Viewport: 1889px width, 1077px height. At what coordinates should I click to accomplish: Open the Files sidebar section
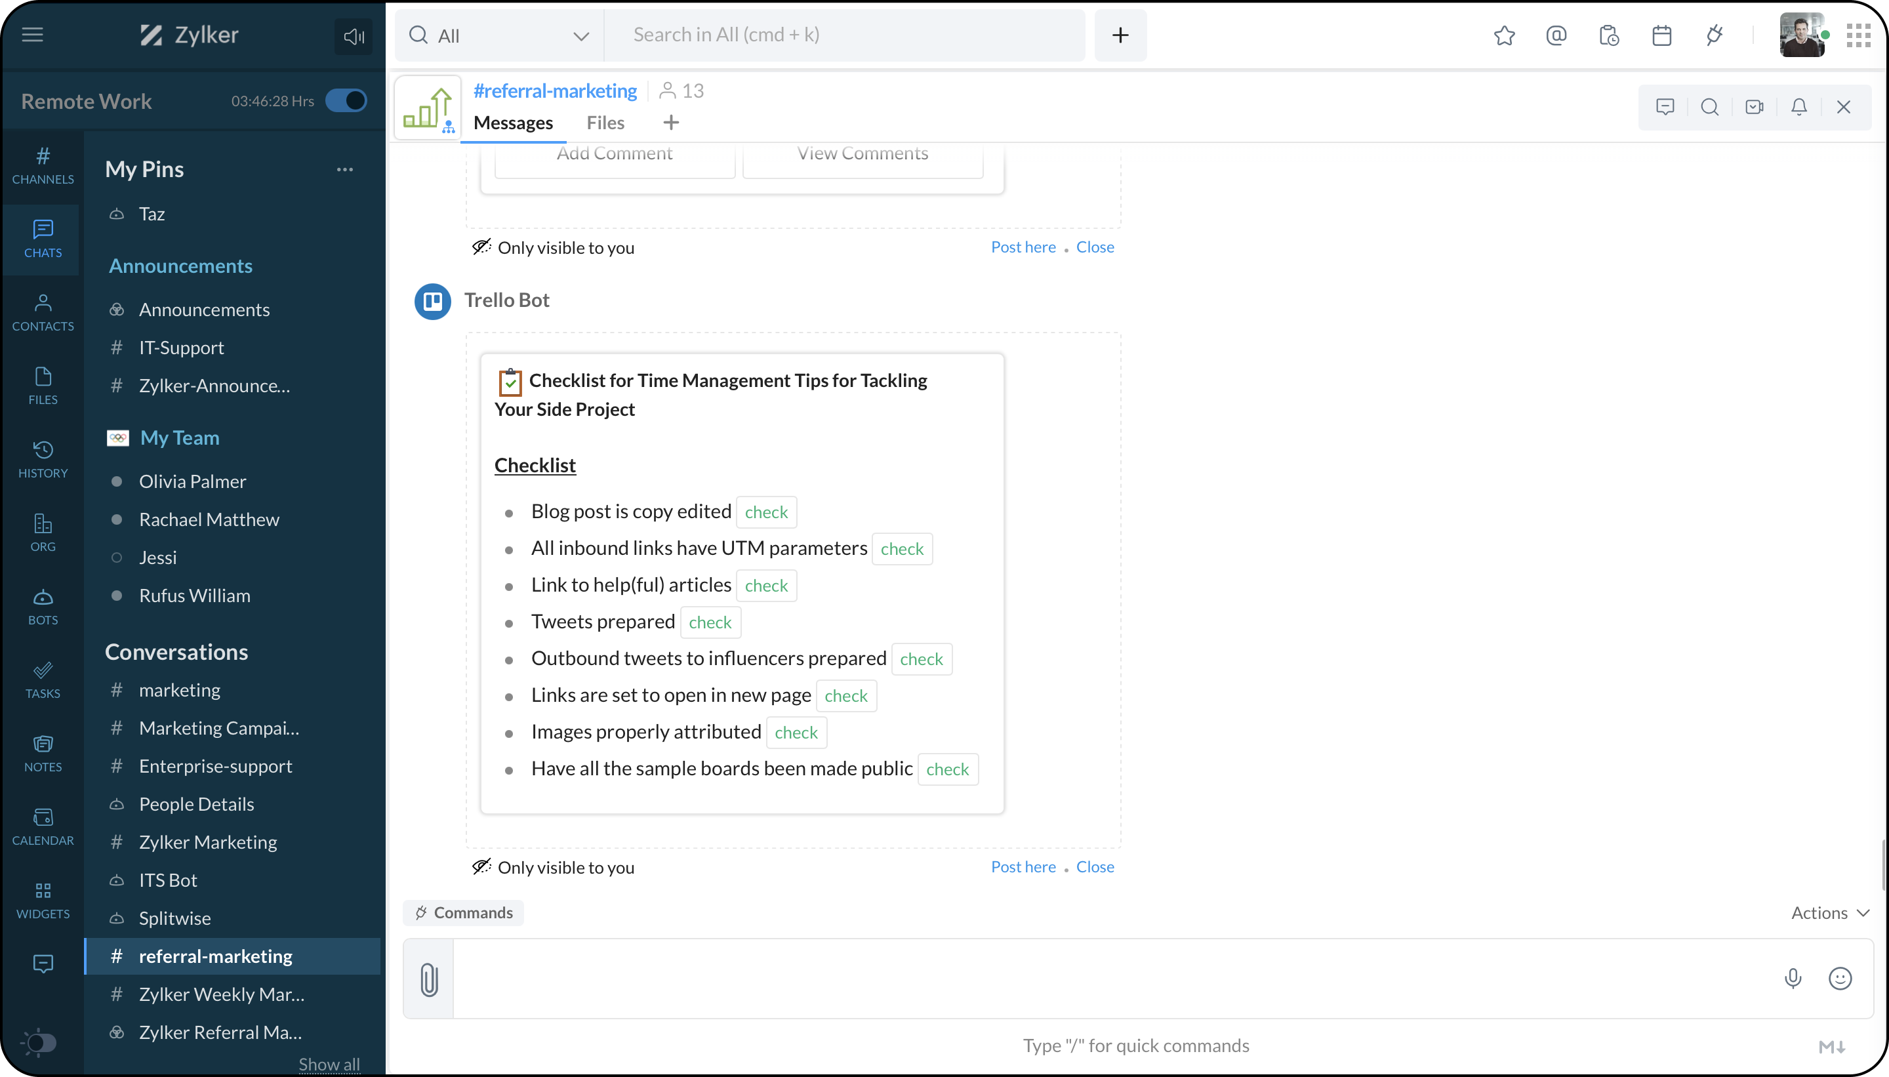[43, 386]
